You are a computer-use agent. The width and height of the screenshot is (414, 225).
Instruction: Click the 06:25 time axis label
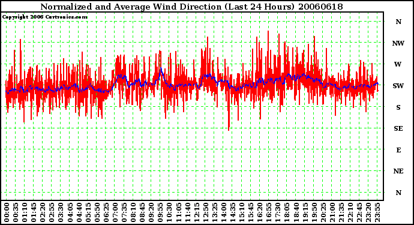coord(106,212)
